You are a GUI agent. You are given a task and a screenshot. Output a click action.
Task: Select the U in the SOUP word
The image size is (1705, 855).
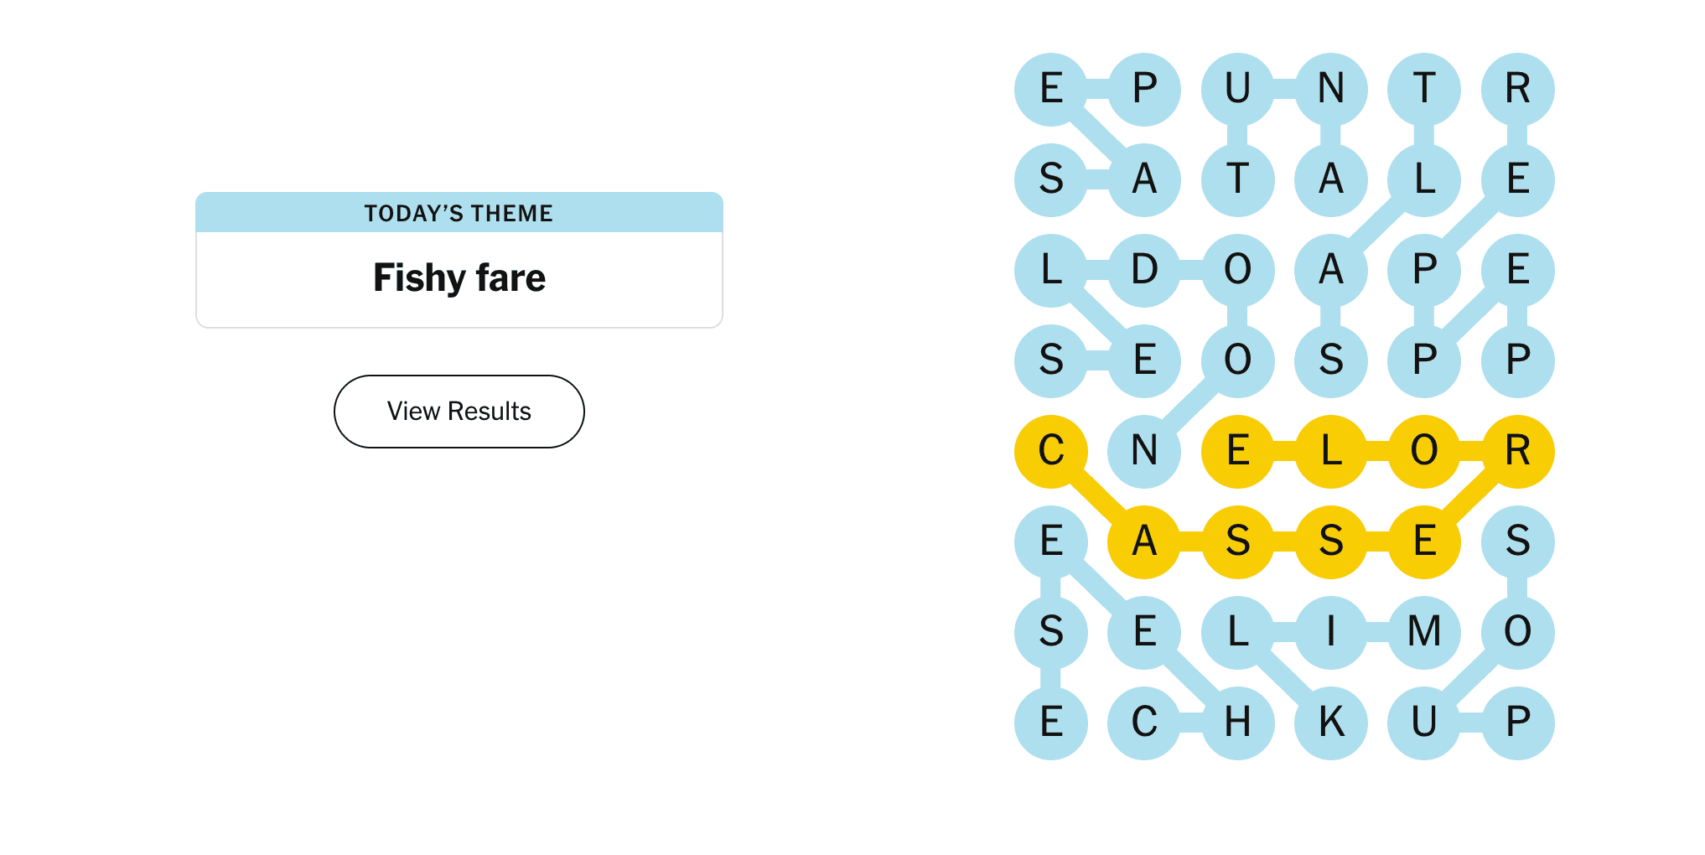click(x=1424, y=723)
